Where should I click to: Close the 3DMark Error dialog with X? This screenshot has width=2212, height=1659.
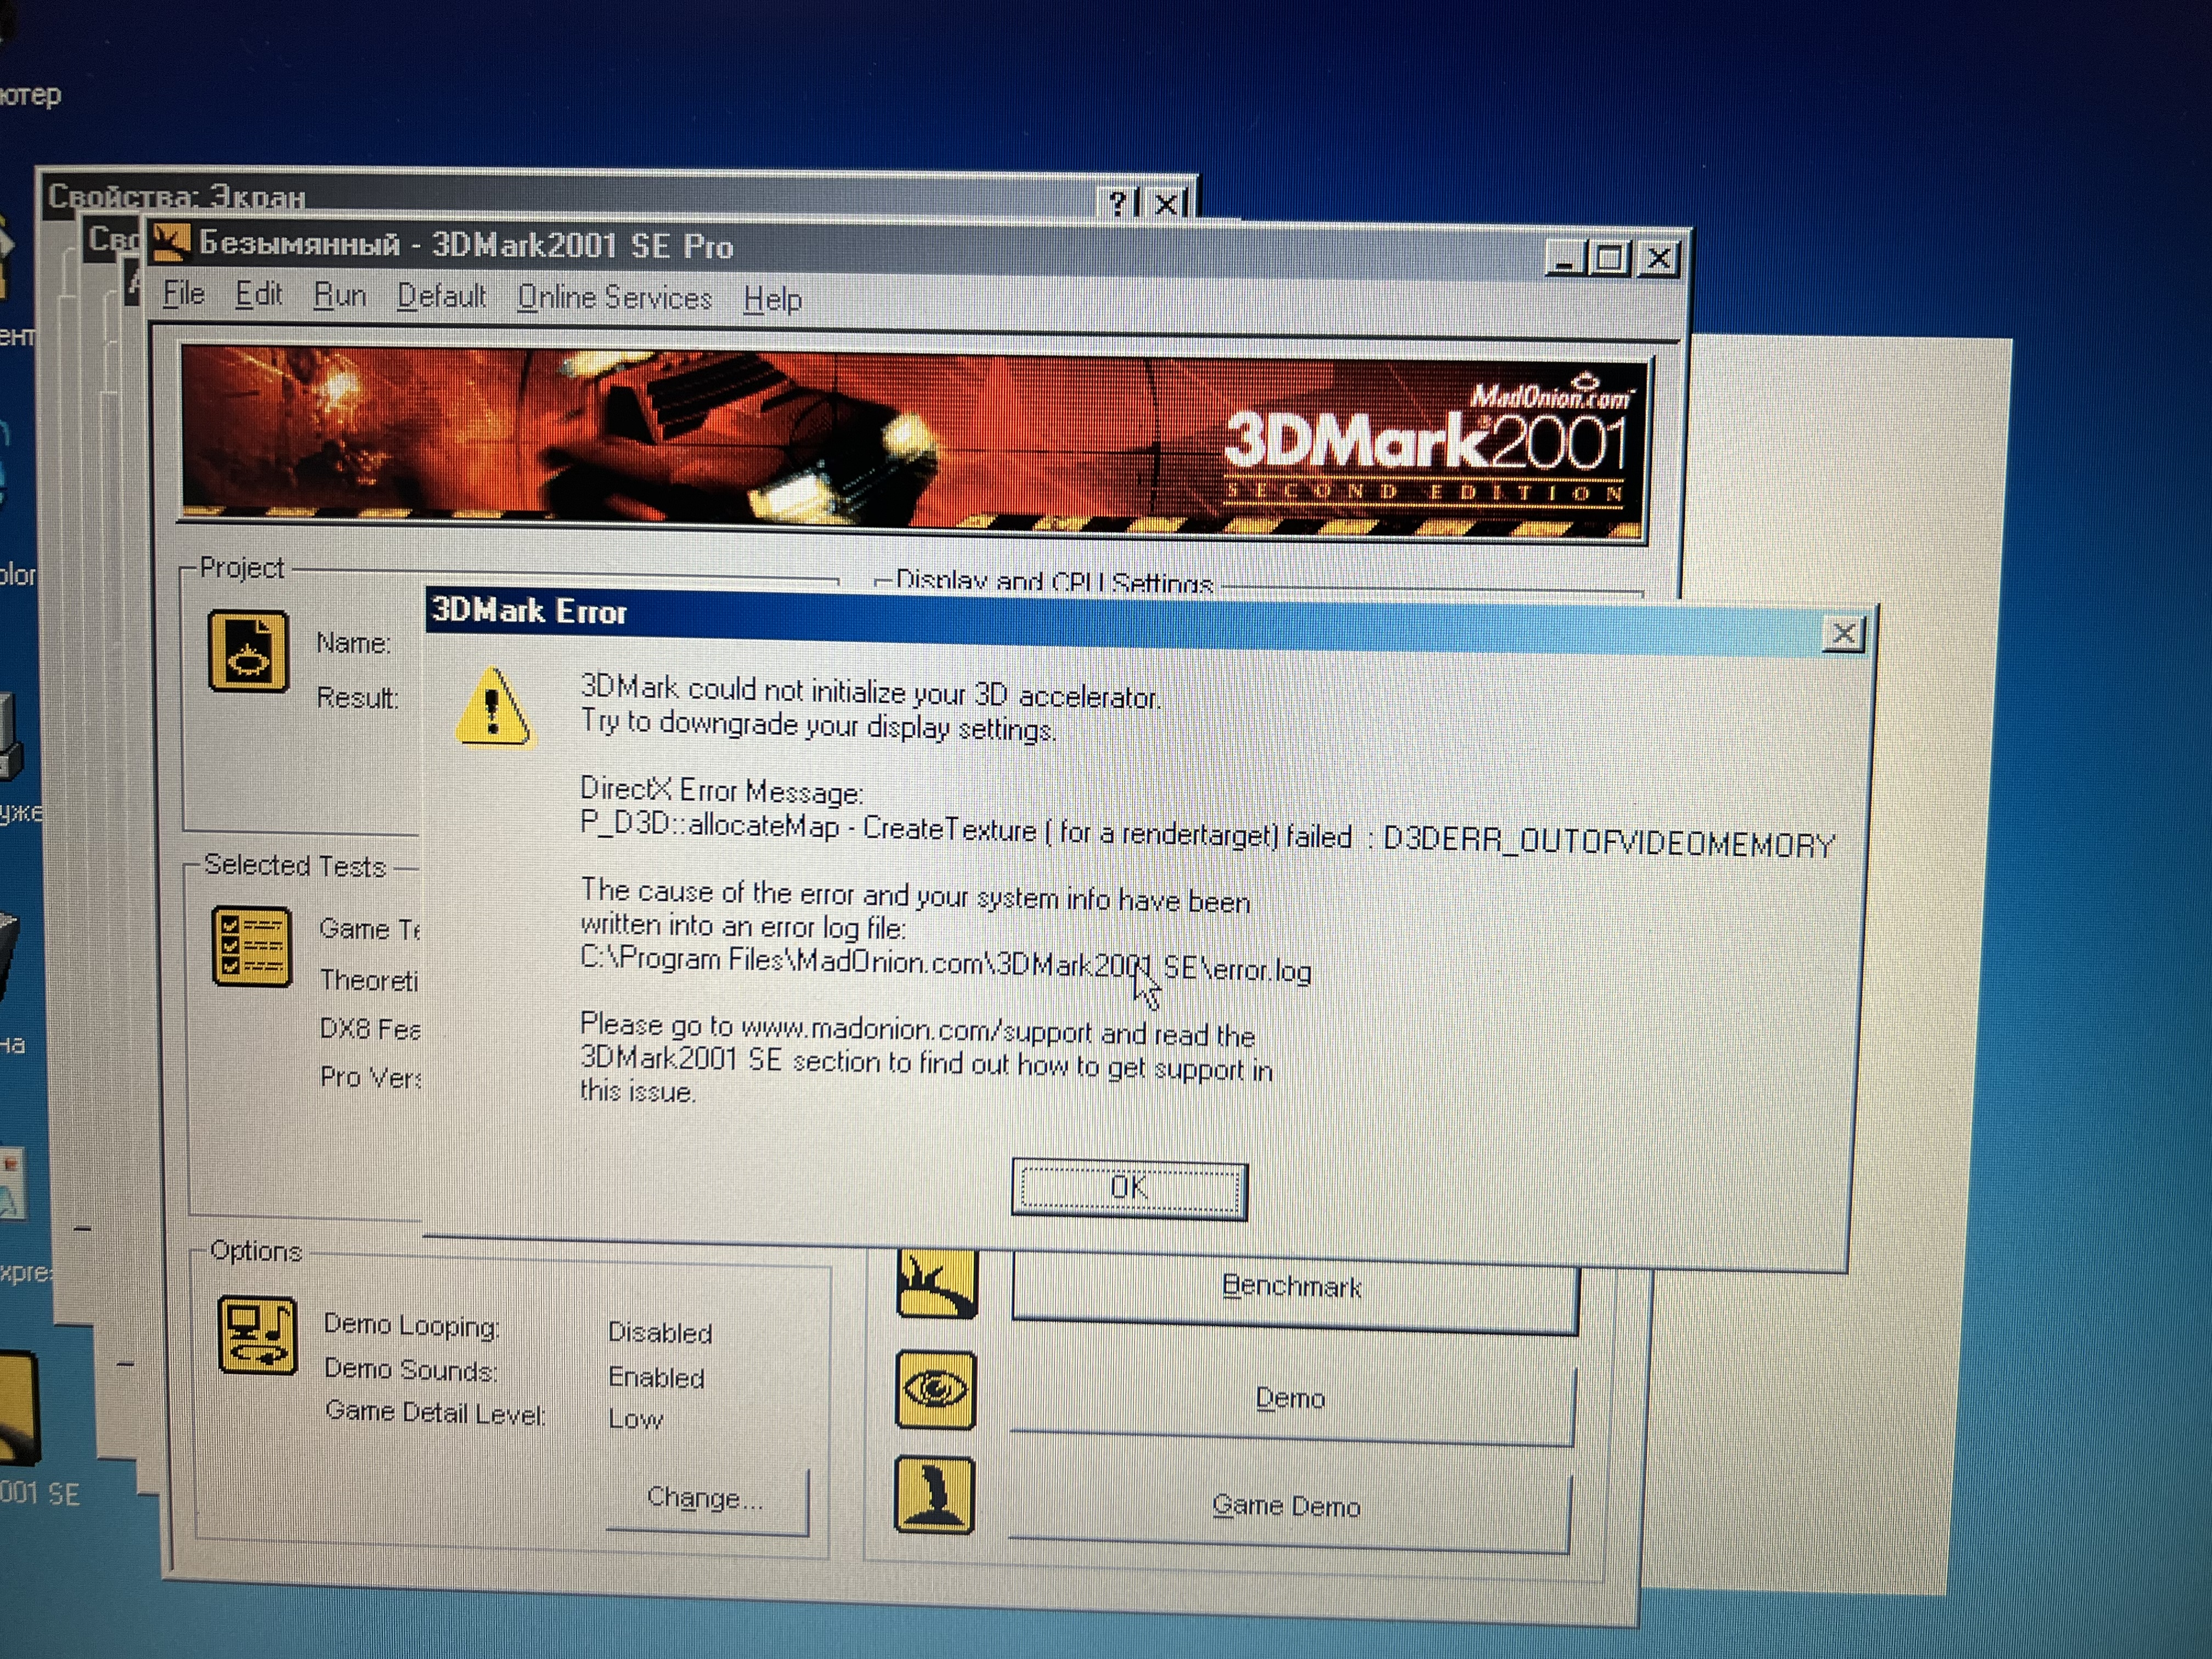tap(1843, 633)
